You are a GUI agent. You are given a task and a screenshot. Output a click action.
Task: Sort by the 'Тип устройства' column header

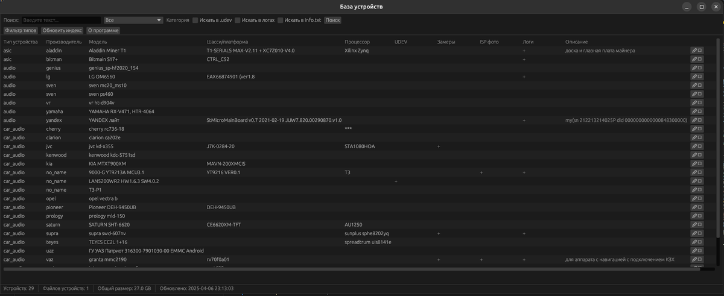[x=21, y=42]
